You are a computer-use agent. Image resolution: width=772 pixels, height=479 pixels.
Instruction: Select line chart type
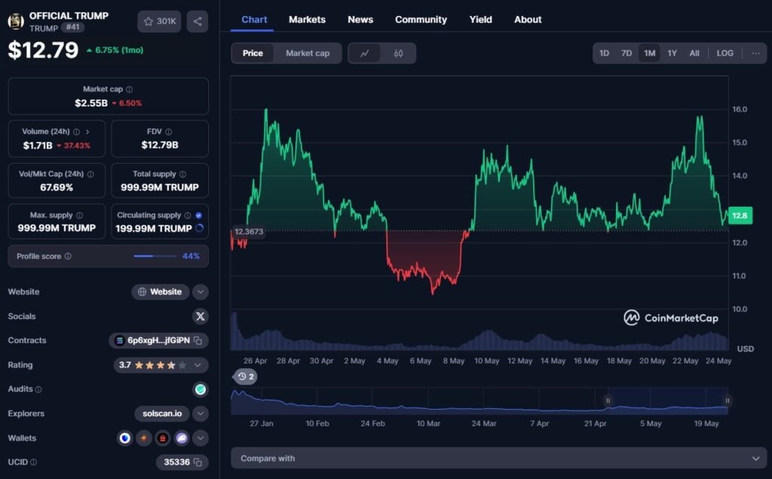364,54
